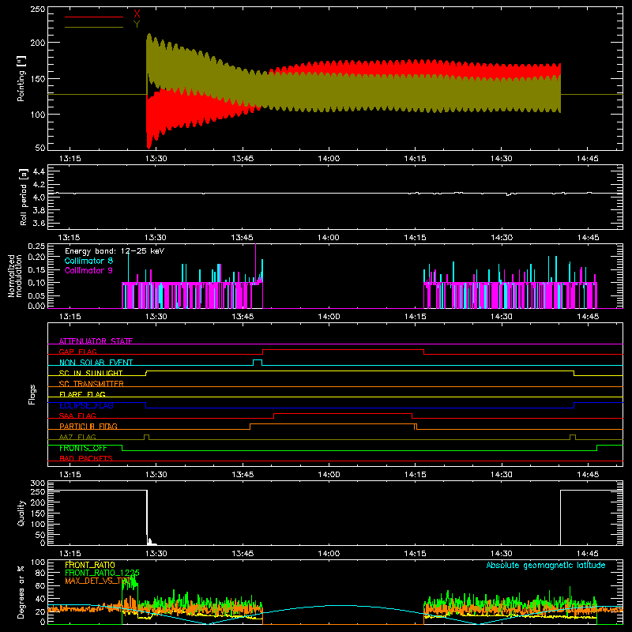Click the GAP_FLAG label
This screenshot has height=632, width=632.
pyautogui.click(x=77, y=352)
